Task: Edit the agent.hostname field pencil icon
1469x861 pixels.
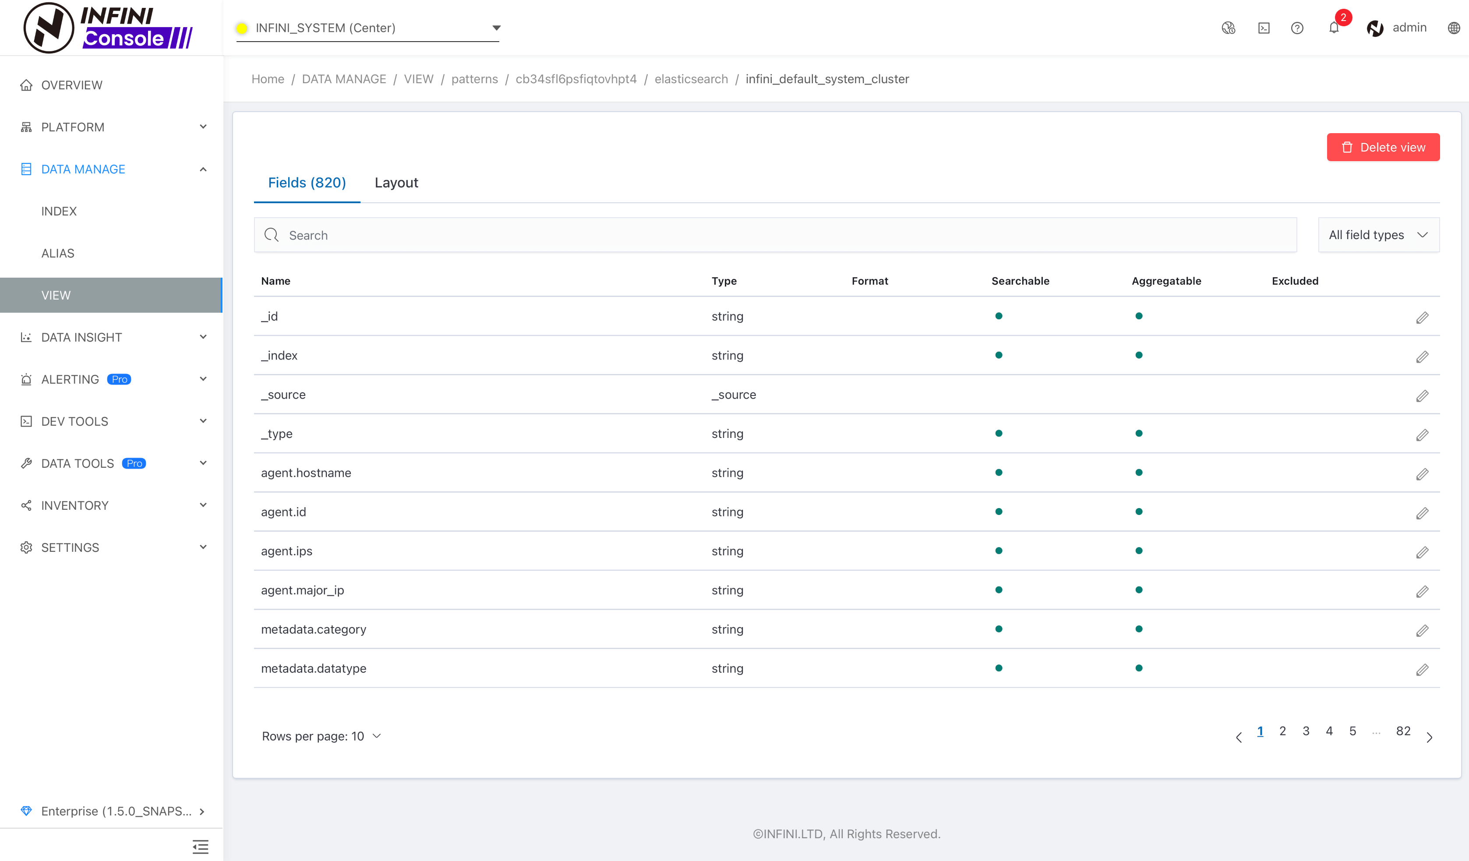Action: pos(1423,474)
